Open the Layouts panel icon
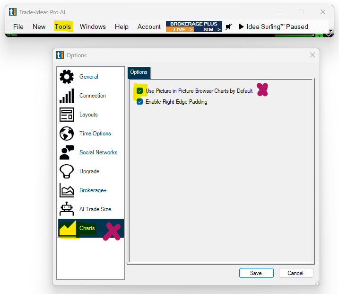 coord(67,115)
